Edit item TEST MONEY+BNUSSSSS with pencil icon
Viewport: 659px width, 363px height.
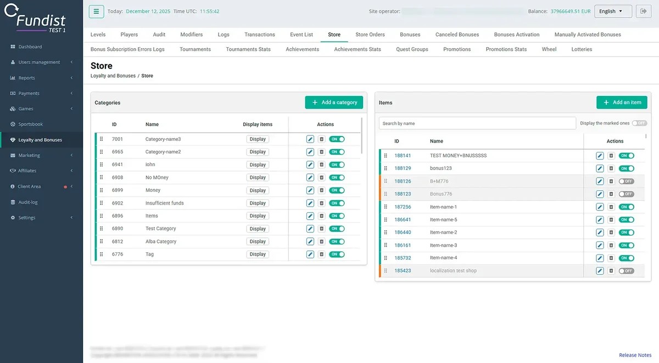pyautogui.click(x=600, y=156)
